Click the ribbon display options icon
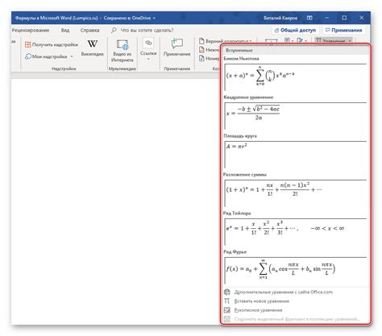 point(309,18)
